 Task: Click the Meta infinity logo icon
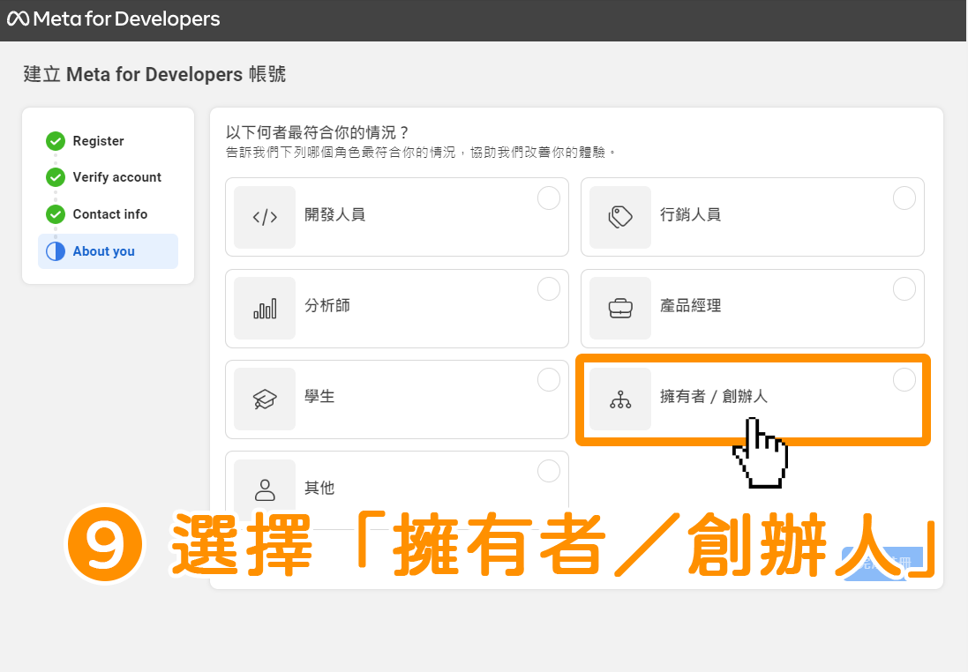[x=18, y=19]
